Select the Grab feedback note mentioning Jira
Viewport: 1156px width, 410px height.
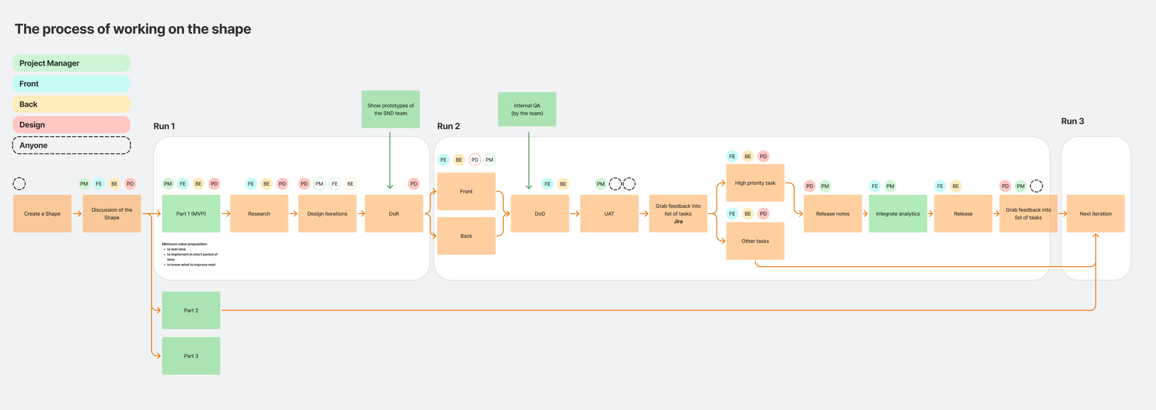(678, 214)
